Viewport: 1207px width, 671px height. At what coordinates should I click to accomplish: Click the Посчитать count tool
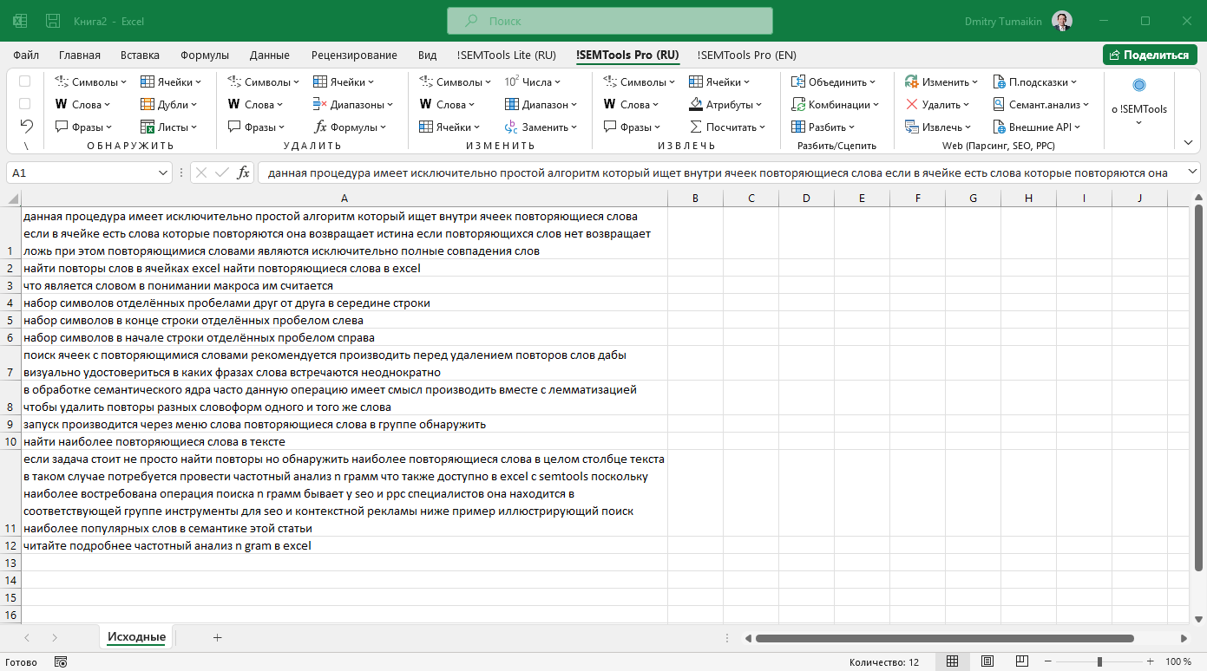tap(727, 127)
